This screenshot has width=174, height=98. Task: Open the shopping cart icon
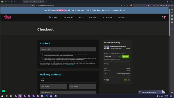tap(163, 17)
